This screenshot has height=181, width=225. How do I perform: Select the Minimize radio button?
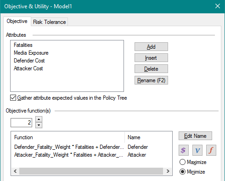coord(182,172)
